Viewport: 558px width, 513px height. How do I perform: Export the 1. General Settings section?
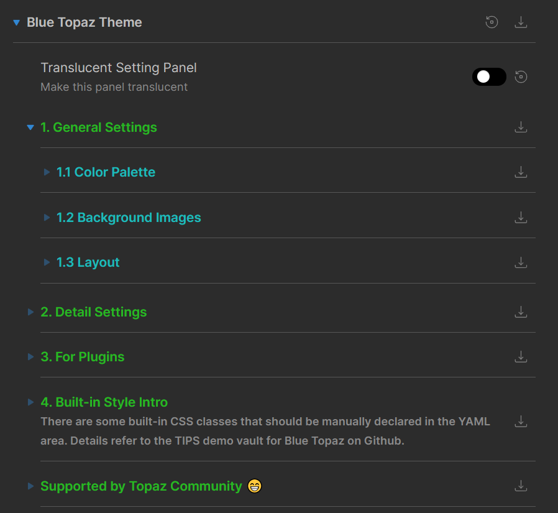coord(521,127)
